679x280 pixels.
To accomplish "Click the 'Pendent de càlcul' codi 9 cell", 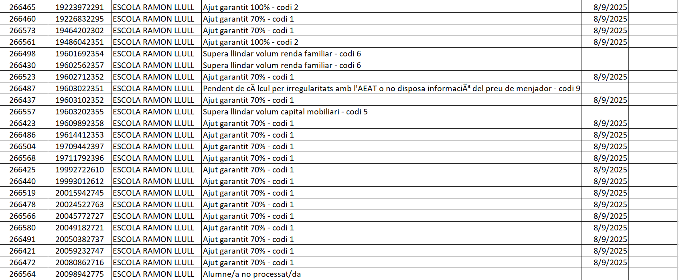I will [x=391, y=88].
